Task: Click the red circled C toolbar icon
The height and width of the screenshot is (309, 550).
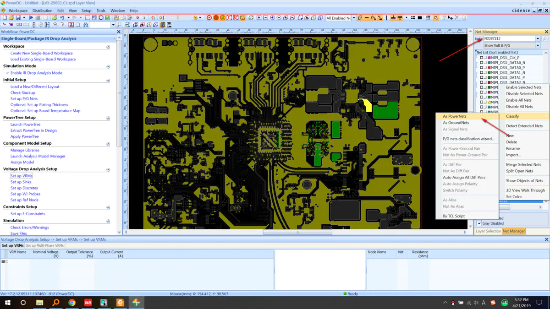Action: click(229, 18)
